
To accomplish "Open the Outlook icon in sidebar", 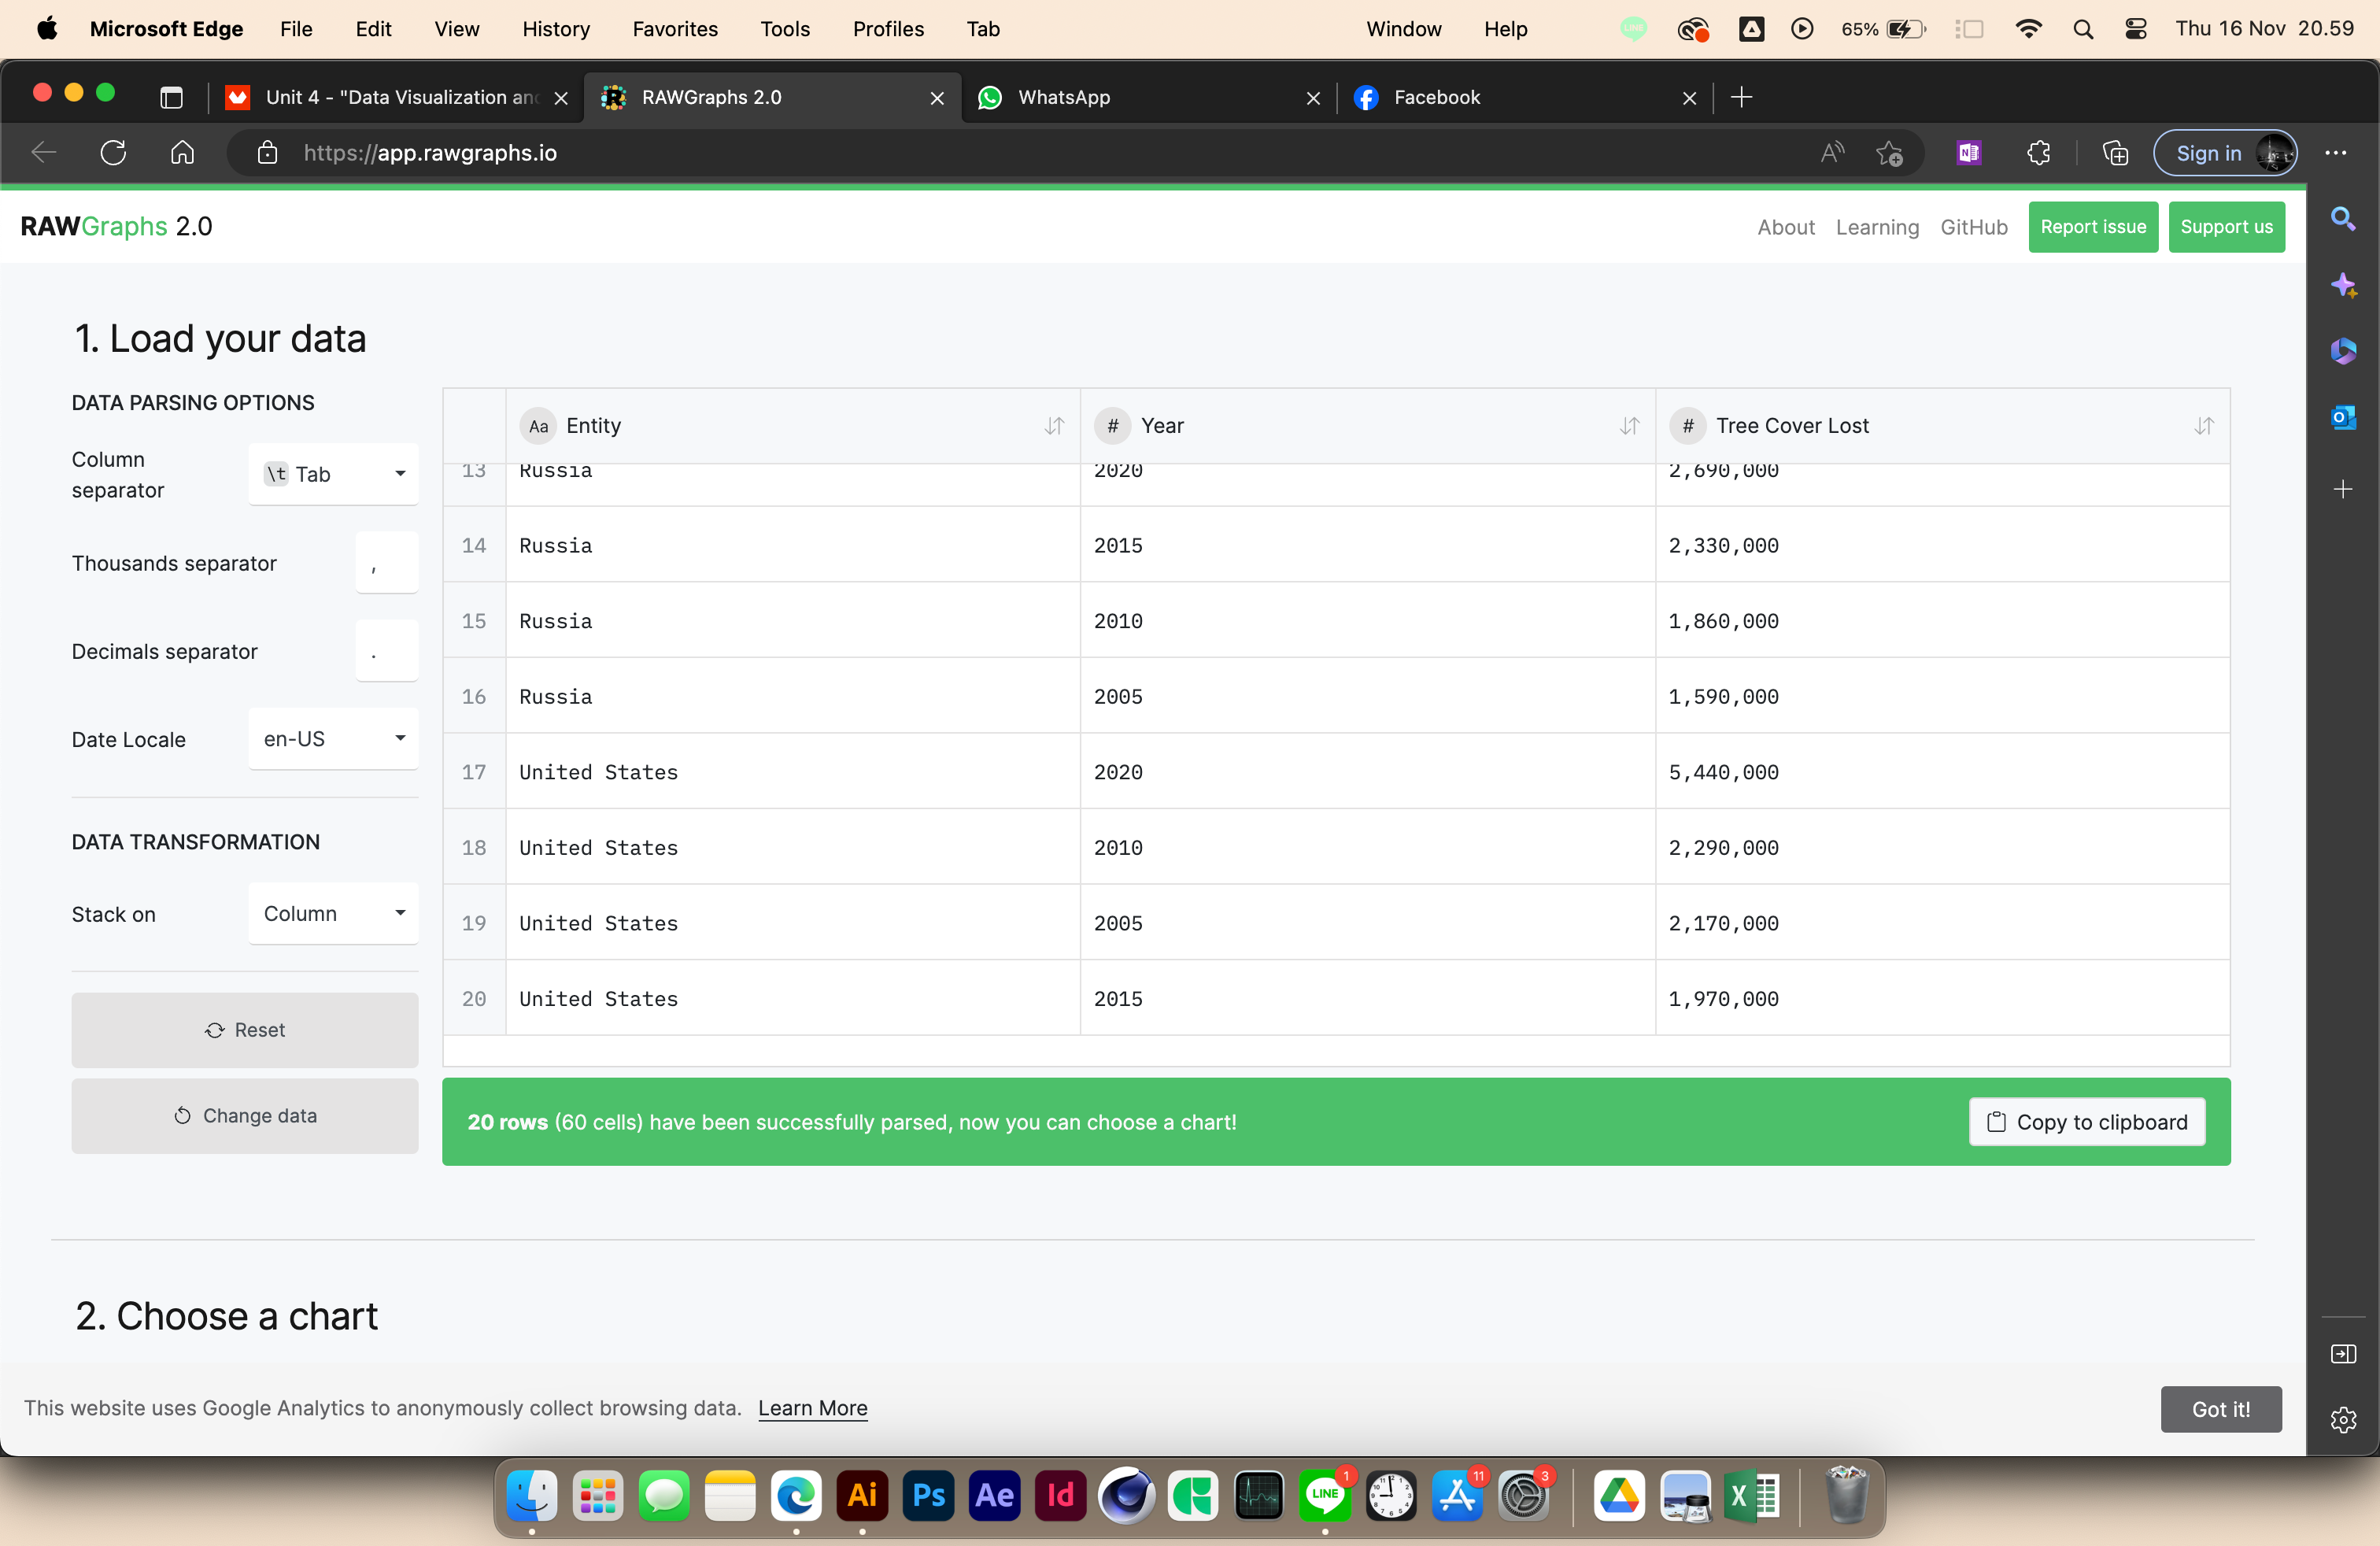I will (x=2343, y=417).
